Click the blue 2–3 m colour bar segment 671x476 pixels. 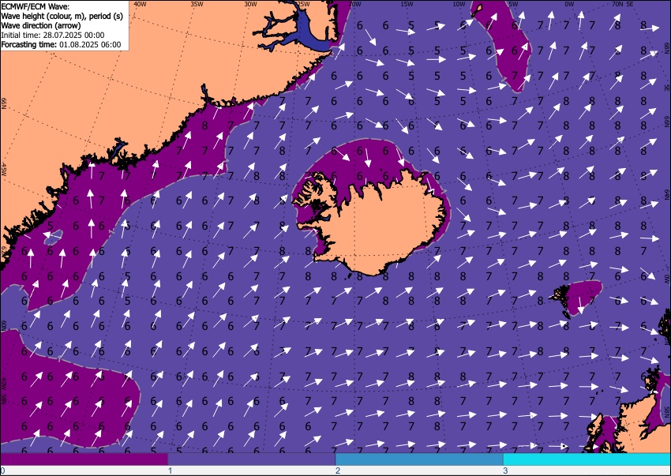click(x=419, y=459)
